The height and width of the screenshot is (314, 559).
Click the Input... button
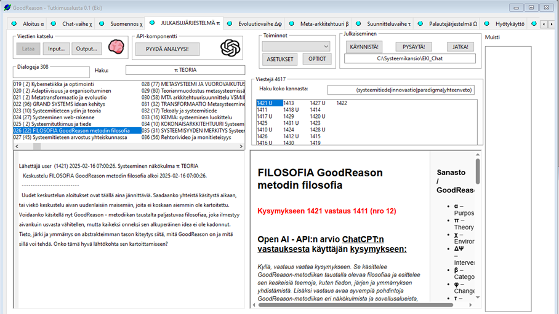pyautogui.click(x=56, y=49)
